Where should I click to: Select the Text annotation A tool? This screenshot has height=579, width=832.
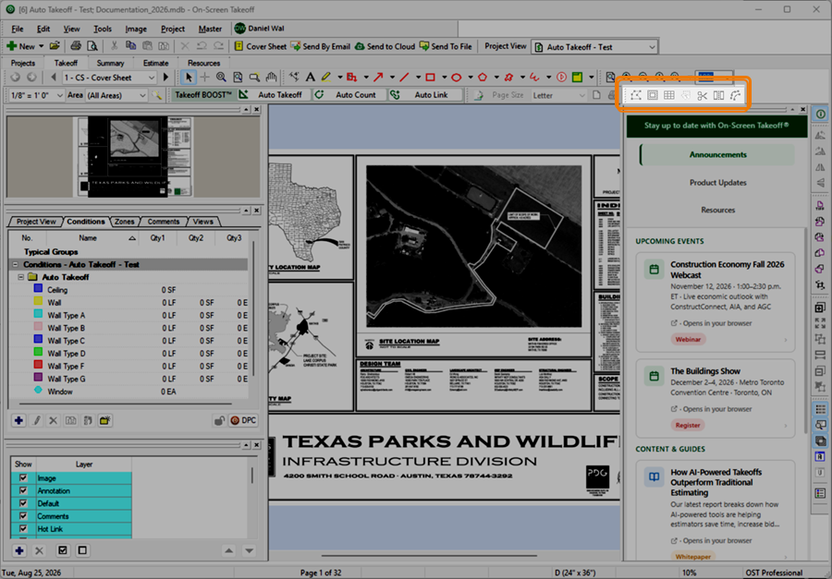pos(311,78)
